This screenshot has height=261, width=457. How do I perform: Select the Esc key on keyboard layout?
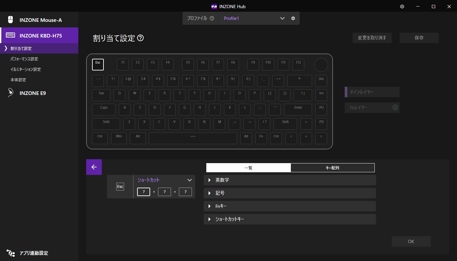pos(98,65)
